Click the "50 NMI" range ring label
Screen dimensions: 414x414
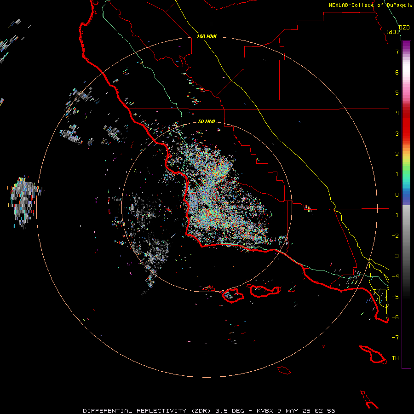pyautogui.click(x=207, y=121)
